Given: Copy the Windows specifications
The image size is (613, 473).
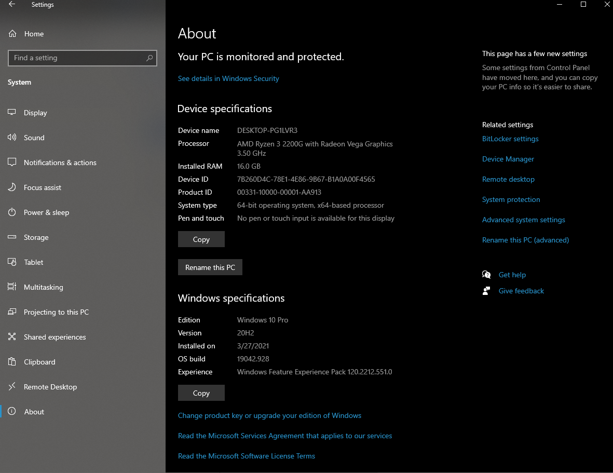Looking at the screenshot, I should pos(201,393).
